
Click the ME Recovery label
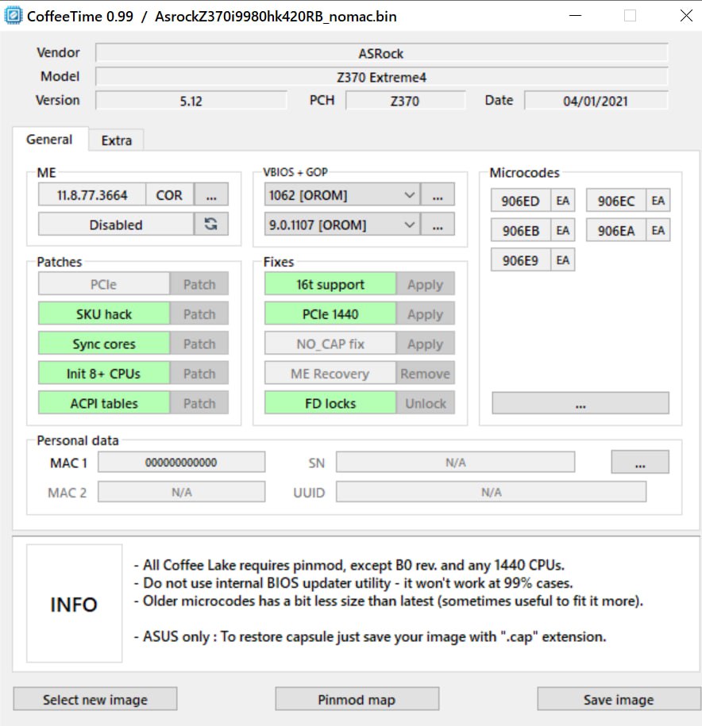(330, 373)
